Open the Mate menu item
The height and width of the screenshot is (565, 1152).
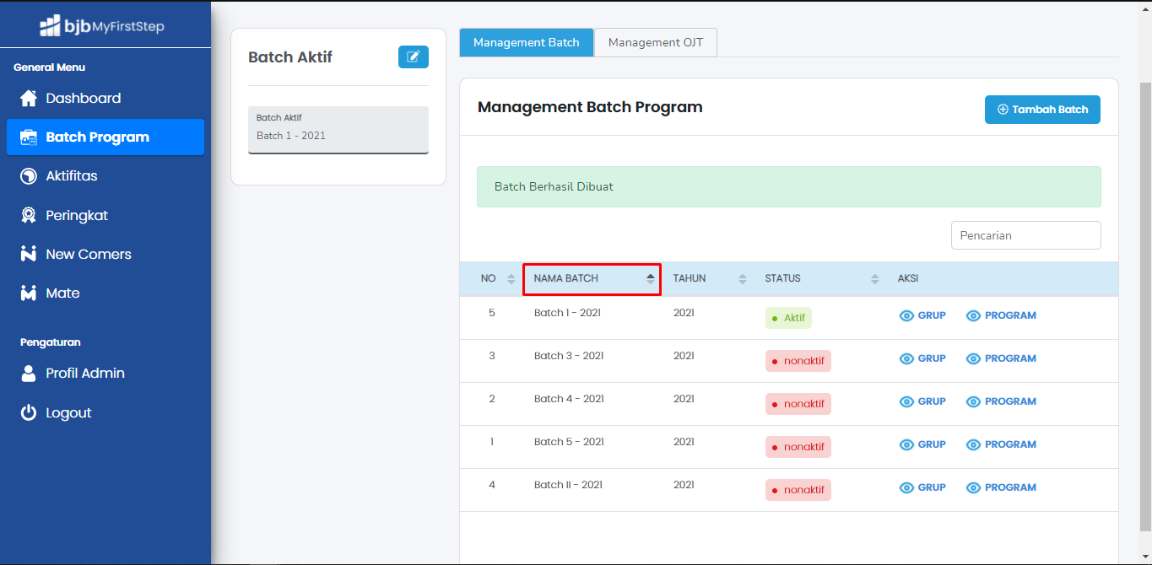click(62, 293)
